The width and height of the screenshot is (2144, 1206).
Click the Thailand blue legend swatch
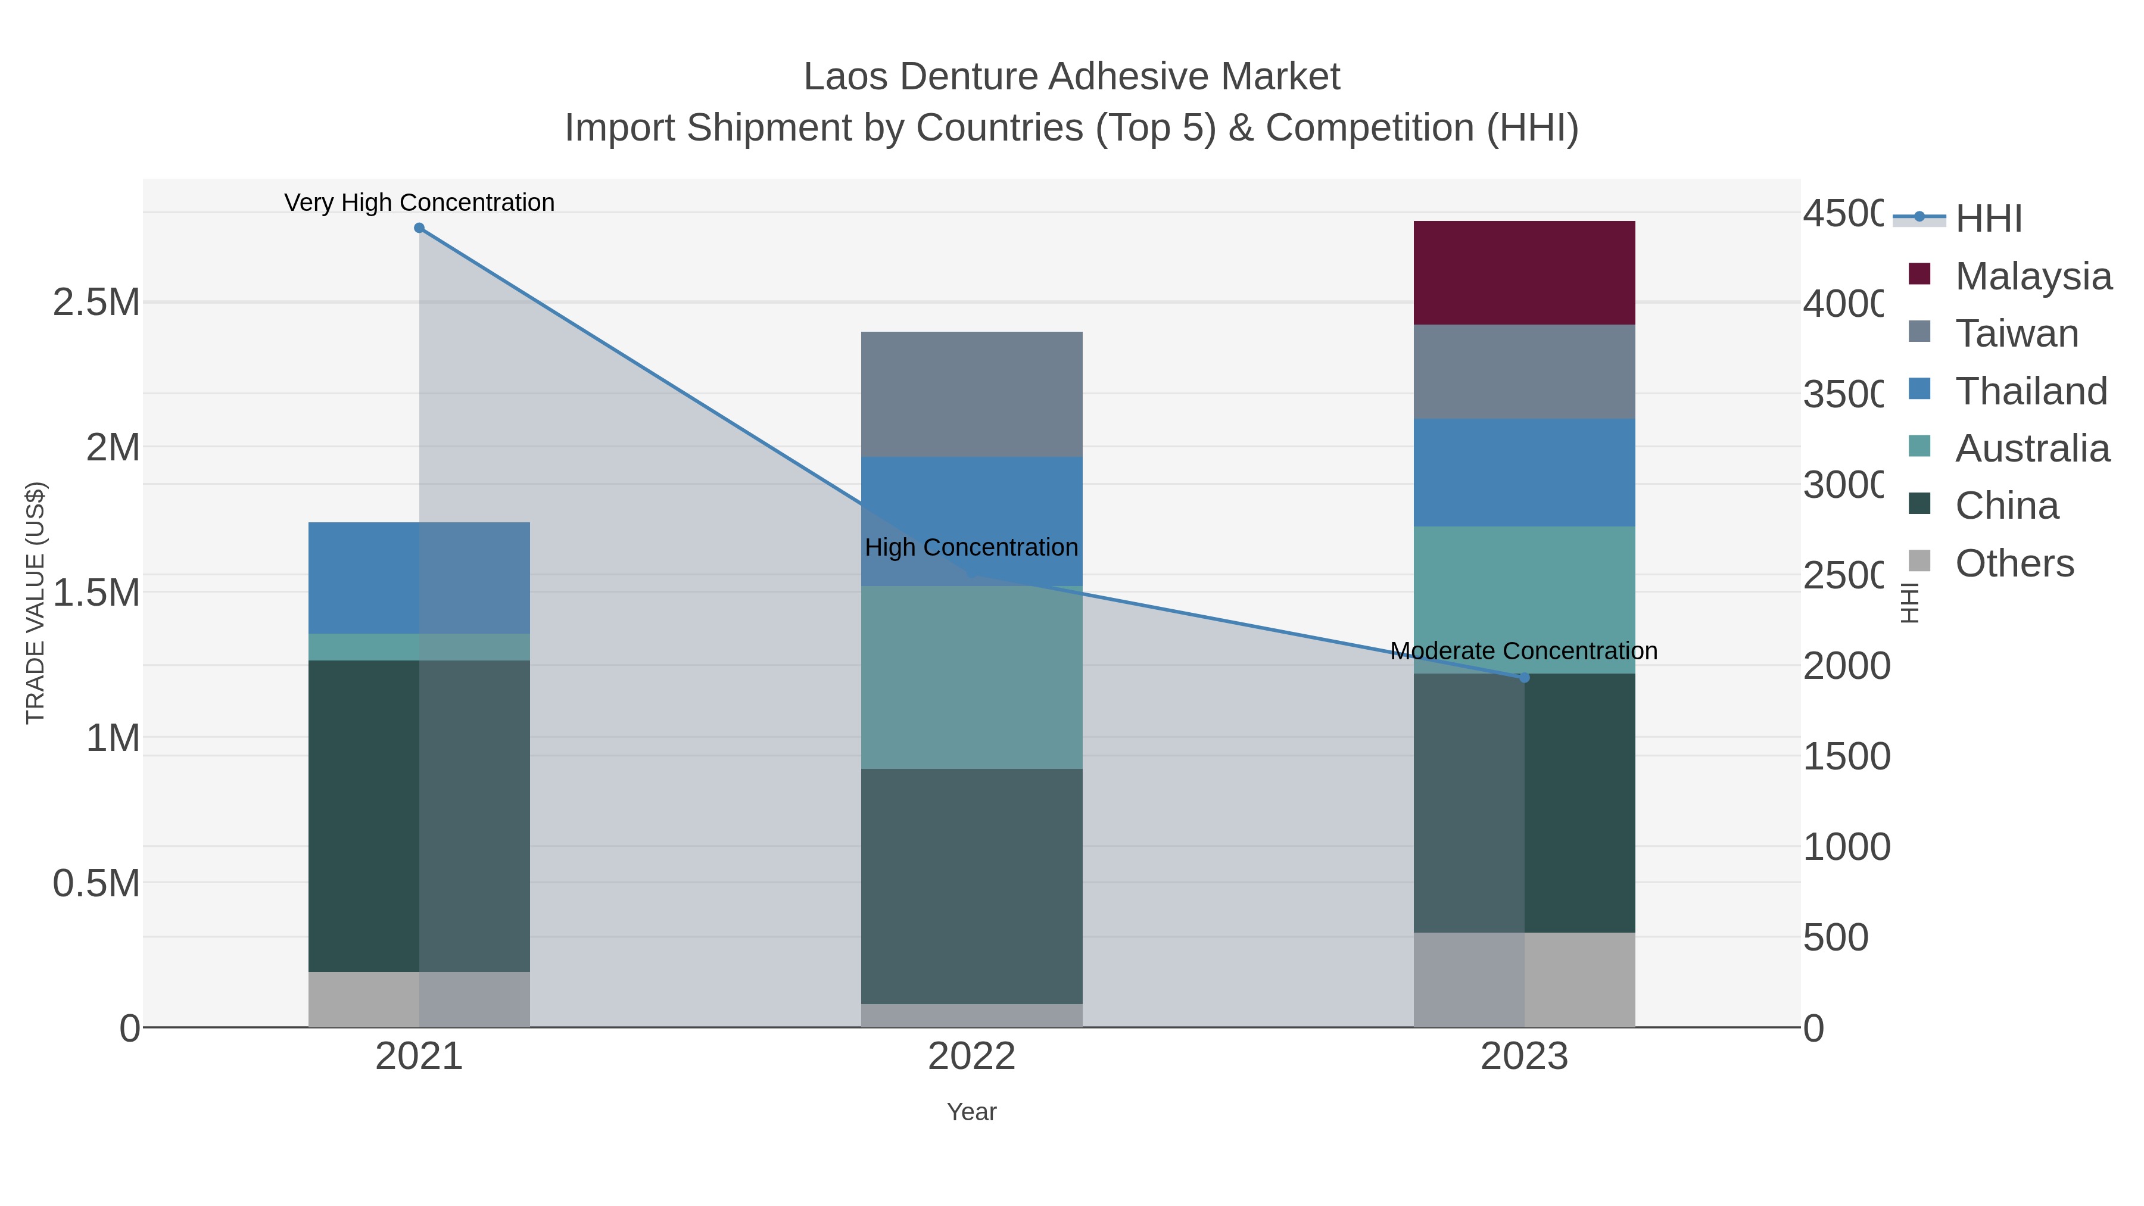1919,389
